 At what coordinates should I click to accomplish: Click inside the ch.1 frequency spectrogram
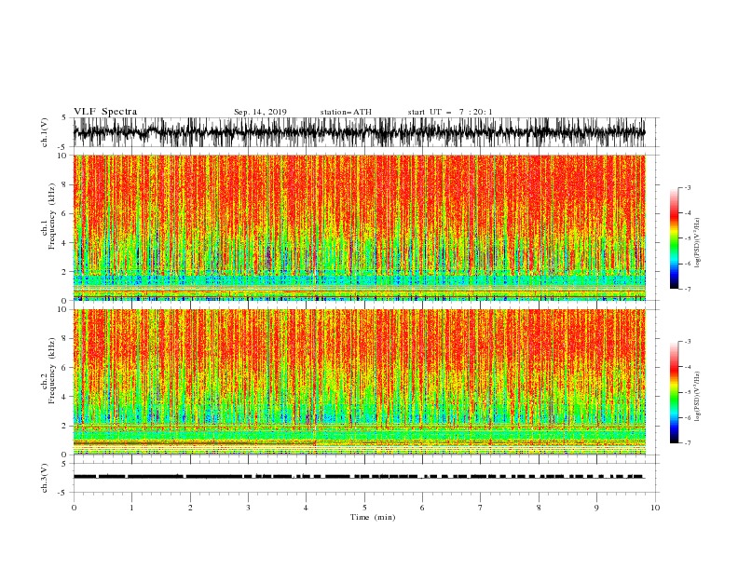point(359,227)
